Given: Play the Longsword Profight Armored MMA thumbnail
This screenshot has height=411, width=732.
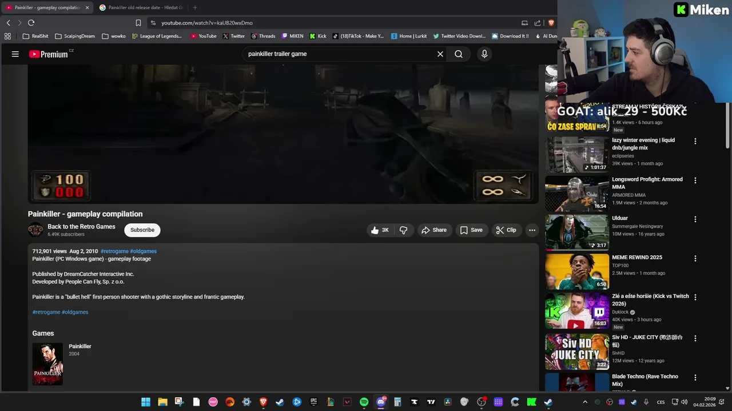Looking at the screenshot, I should tap(577, 194).
